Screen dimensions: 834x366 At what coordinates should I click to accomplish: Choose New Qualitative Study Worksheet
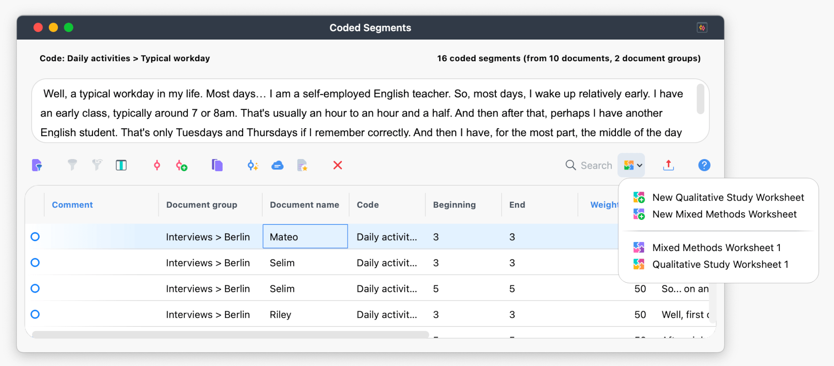click(728, 197)
